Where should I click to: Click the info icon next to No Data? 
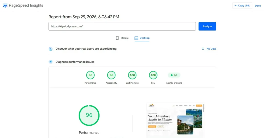tap(203, 49)
